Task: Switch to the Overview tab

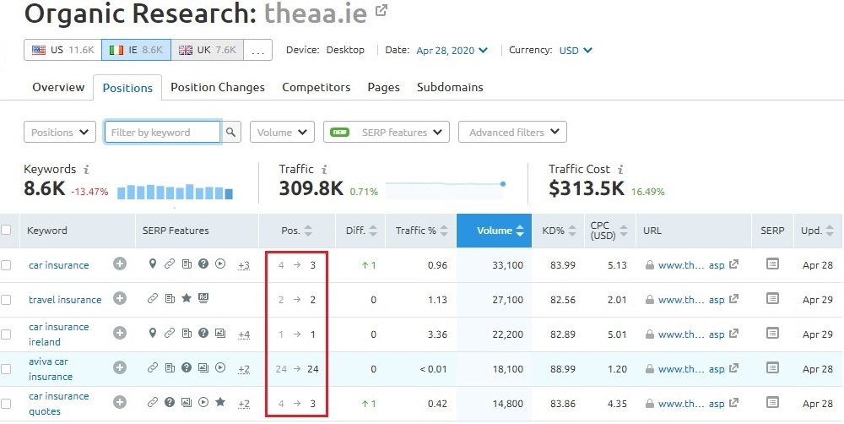Action: click(x=58, y=87)
